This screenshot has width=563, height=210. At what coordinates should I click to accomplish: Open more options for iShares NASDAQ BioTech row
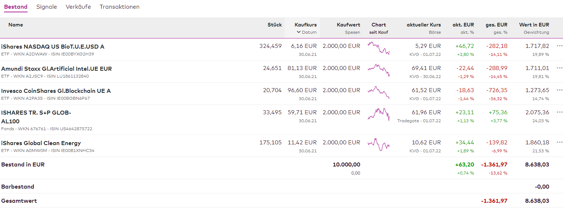coord(559,46)
